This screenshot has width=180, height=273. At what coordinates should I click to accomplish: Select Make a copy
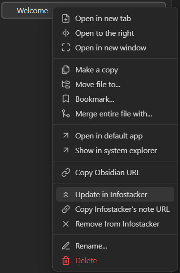[x=115, y=70]
